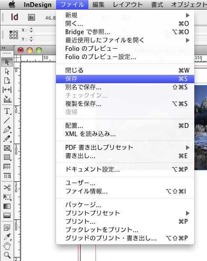Open the Apple menu
The width and height of the screenshot is (207, 261).
pyautogui.click(x=12, y=5)
